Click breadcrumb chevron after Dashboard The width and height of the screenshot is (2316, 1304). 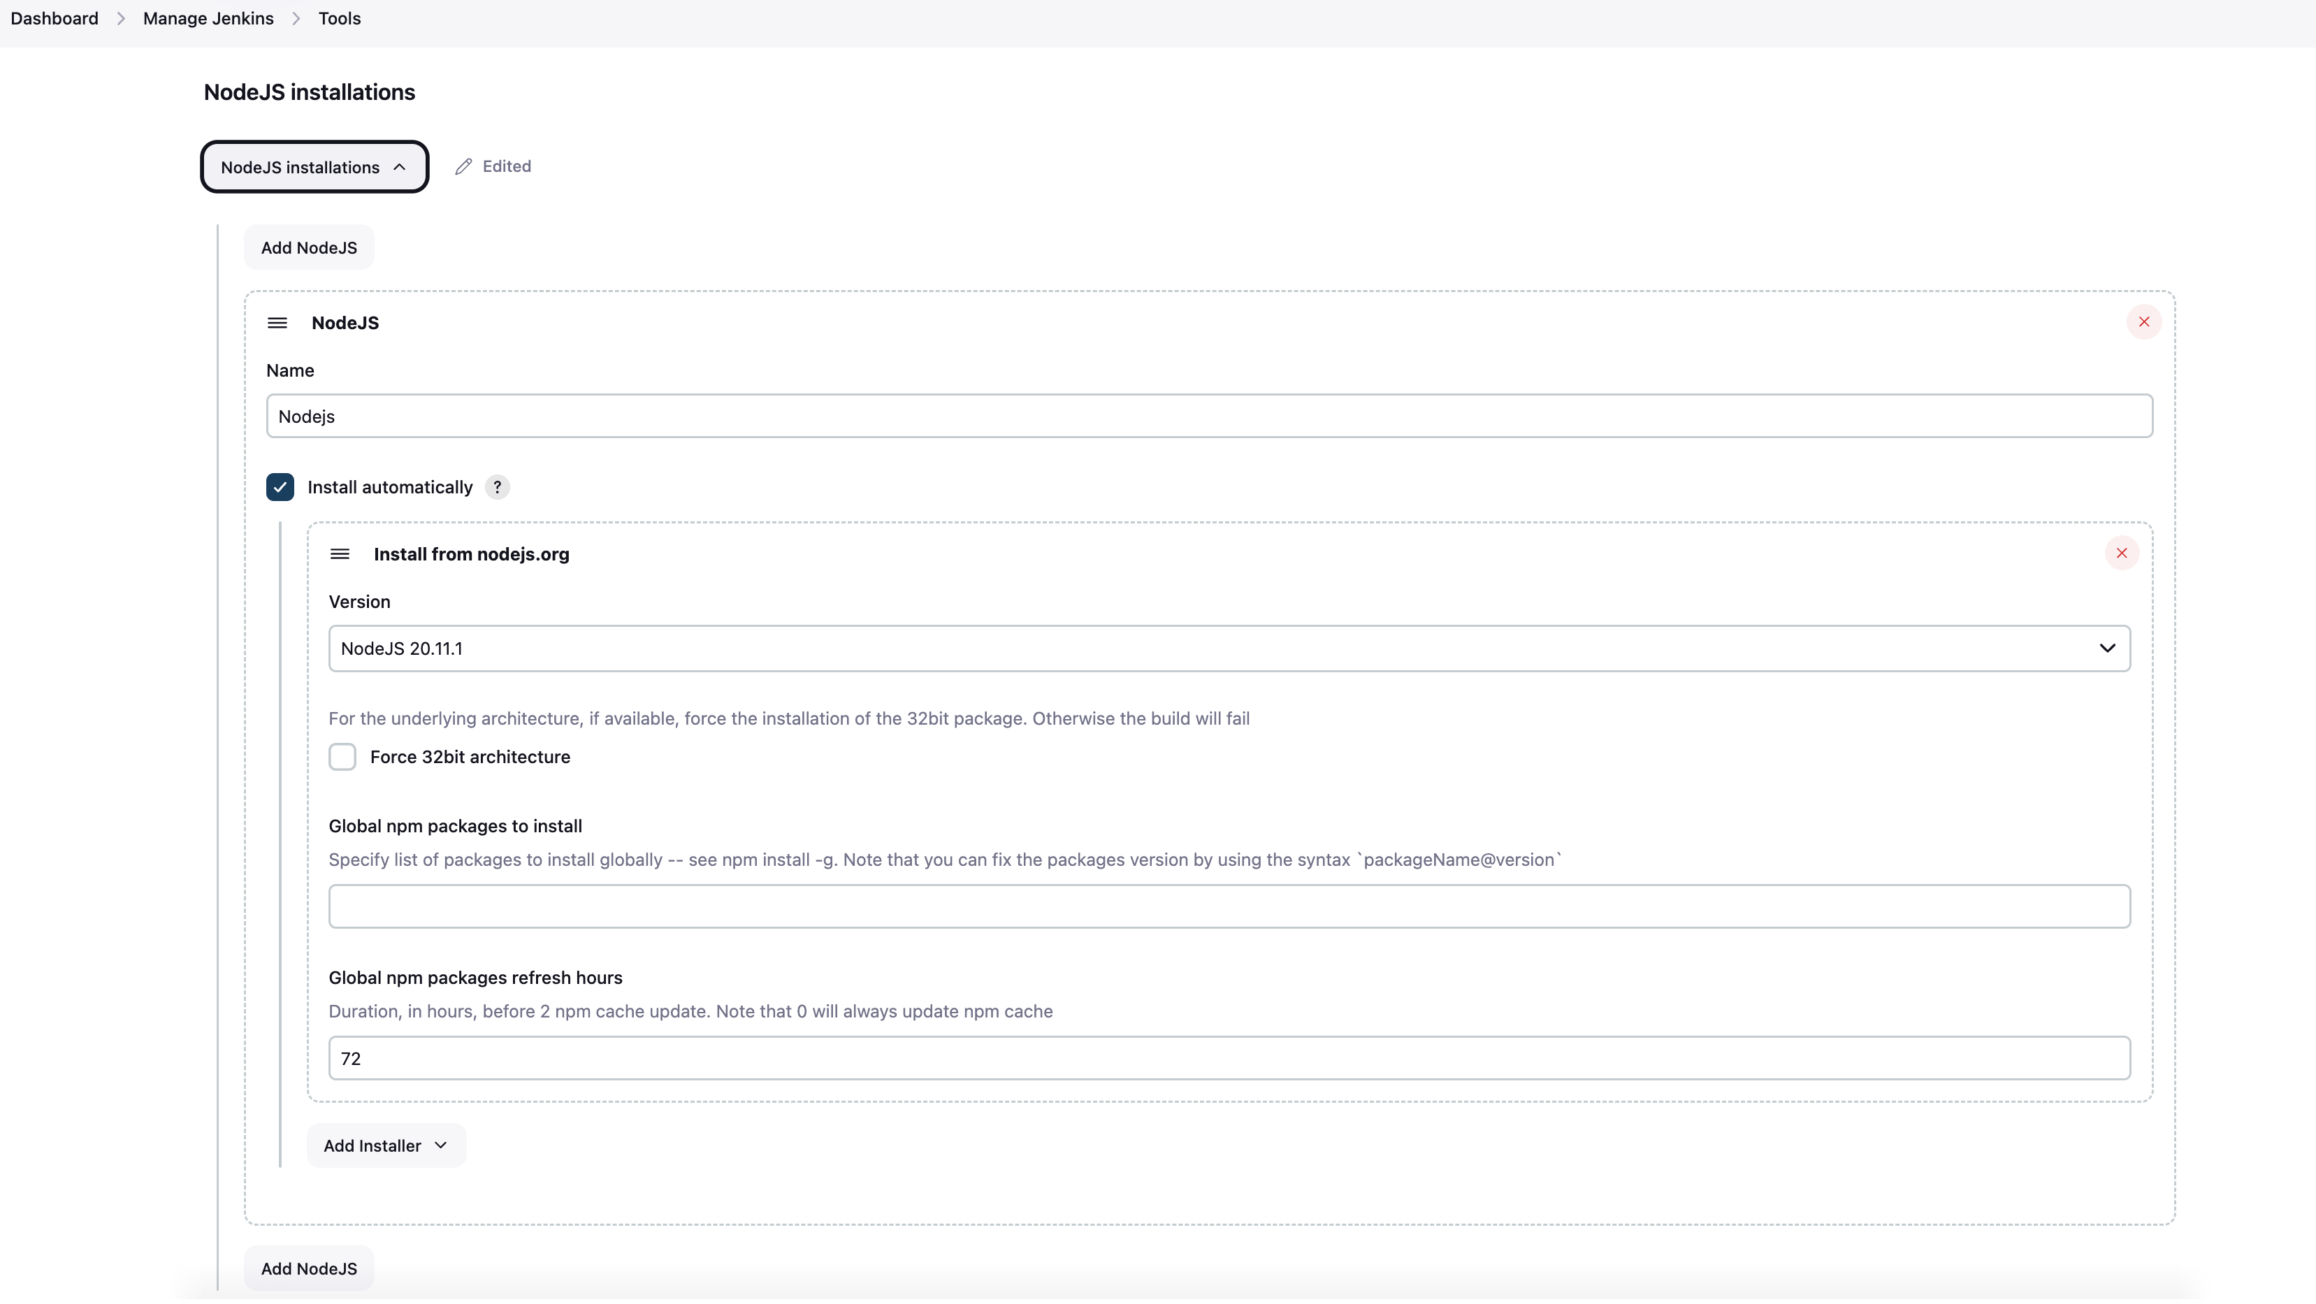[x=120, y=18]
